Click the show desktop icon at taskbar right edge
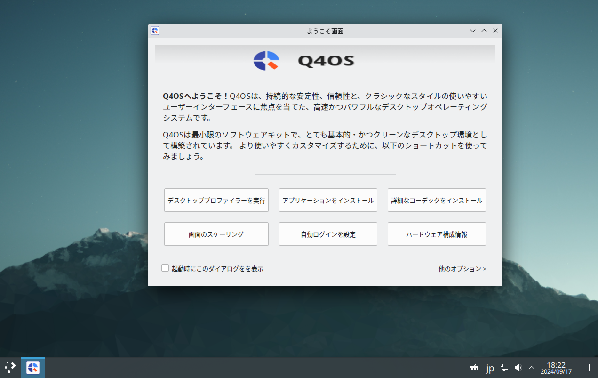This screenshot has height=378, width=598. click(586, 368)
